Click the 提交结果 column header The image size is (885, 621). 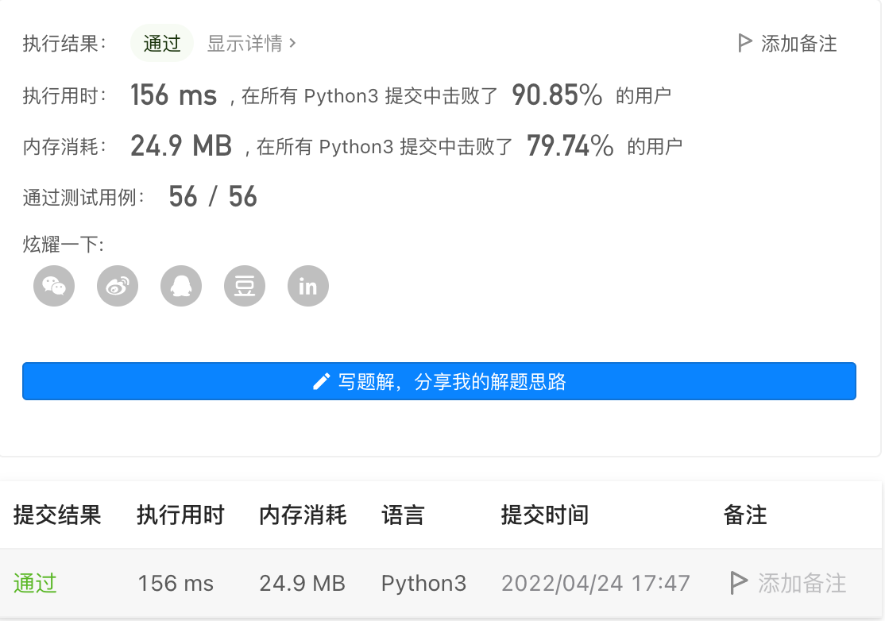[x=57, y=515]
